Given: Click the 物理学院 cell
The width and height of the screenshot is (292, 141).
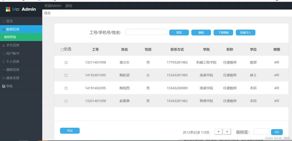Looking at the screenshot, I should (206, 101).
